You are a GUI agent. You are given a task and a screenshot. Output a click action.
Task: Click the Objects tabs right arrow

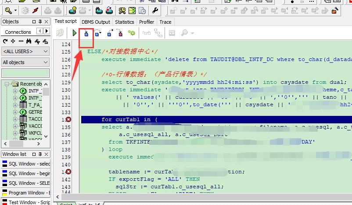click(47, 31)
